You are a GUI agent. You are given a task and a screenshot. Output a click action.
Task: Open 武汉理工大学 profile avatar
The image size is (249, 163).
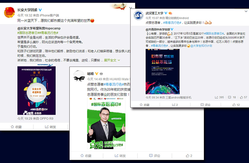tap(139, 16)
